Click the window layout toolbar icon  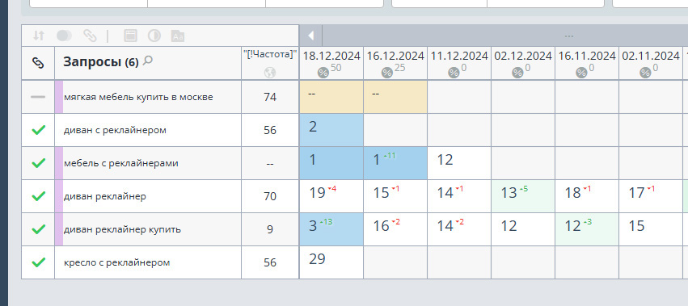(130, 36)
